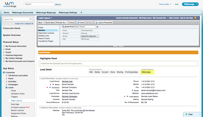This screenshot has height=117, width=203.
Task: Expand the Activities node
Action: pyautogui.click(x=7, y=81)
